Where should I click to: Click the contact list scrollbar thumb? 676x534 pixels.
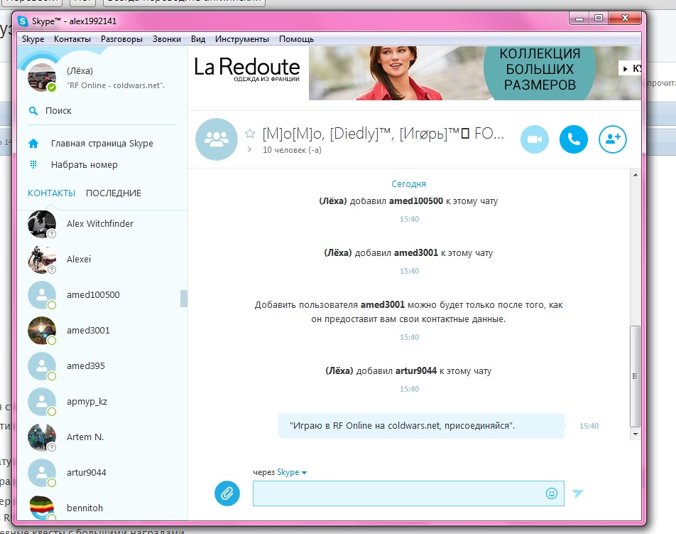coord(184,299)
